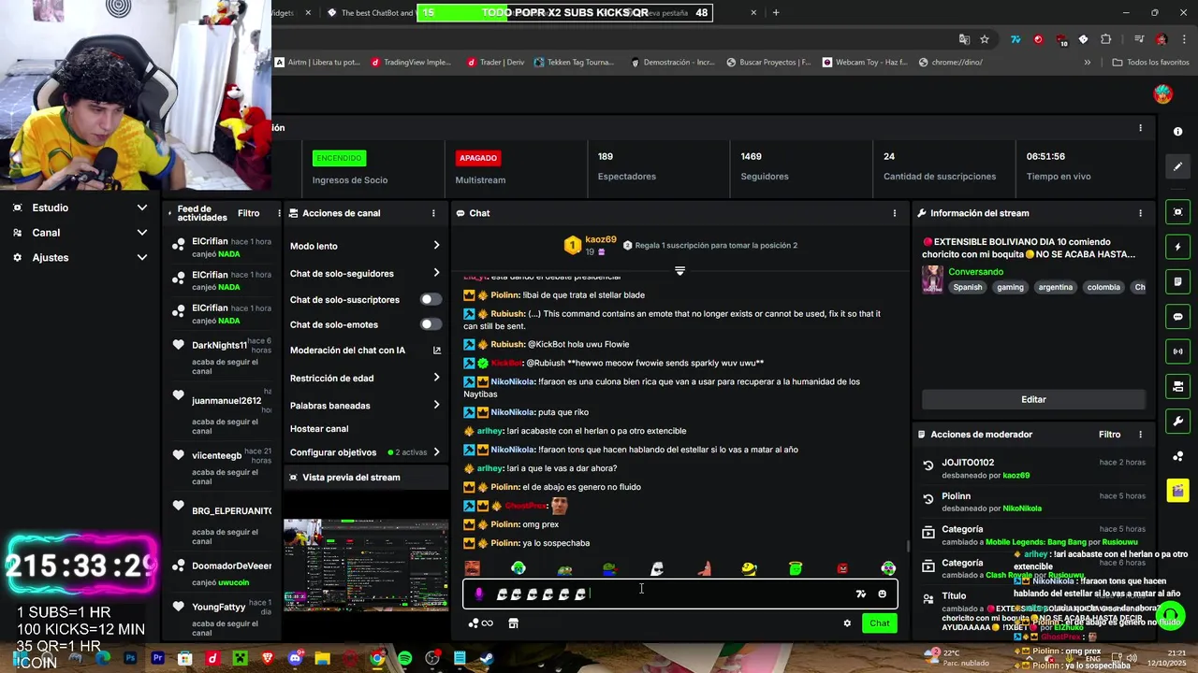Open Modo lento options
Viewport: 1198px width, 673px height.
pos(365,246)
